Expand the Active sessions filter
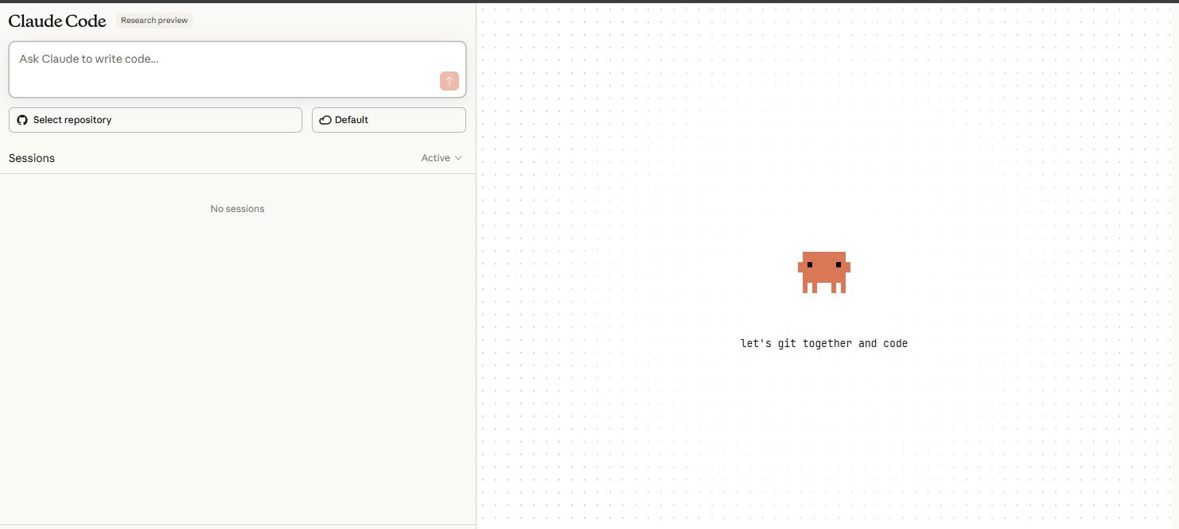The image size is (1179, 529). 442,158
